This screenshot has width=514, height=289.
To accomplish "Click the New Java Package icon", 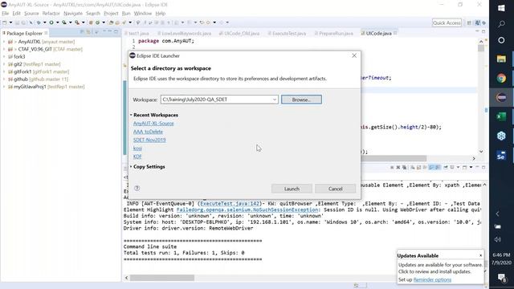I will [91, 22].
